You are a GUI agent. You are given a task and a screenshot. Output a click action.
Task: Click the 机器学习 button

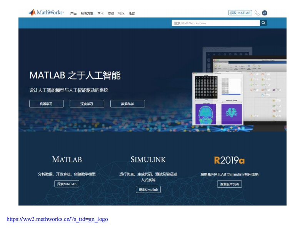click(46, 104)
